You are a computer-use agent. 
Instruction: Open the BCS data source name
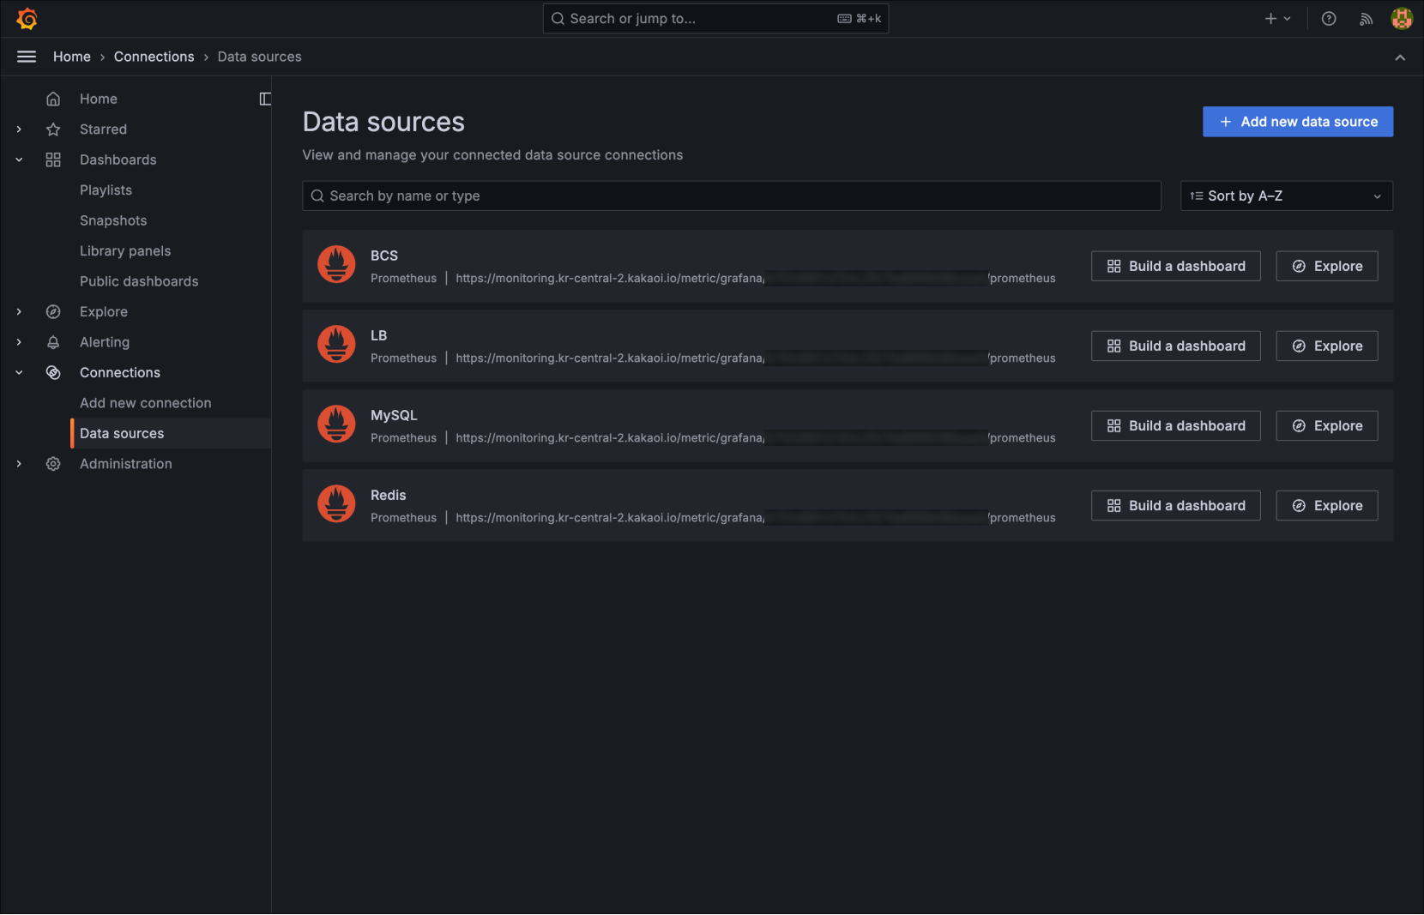(384, 256)
